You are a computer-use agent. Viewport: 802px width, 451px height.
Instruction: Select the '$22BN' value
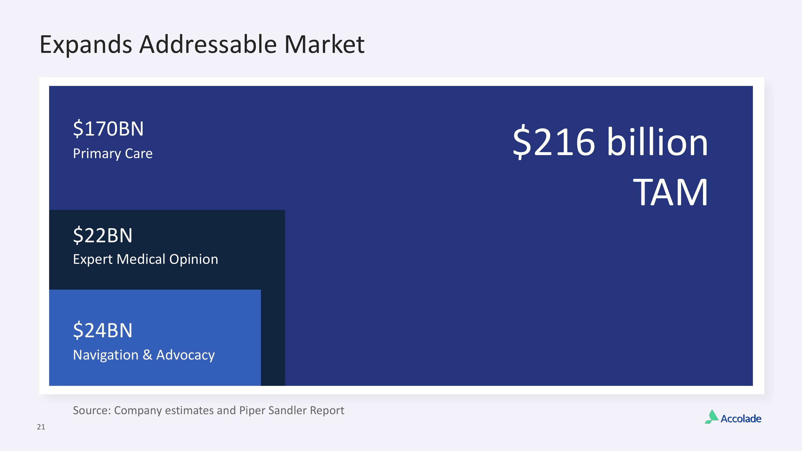click(x=103, y=235)
